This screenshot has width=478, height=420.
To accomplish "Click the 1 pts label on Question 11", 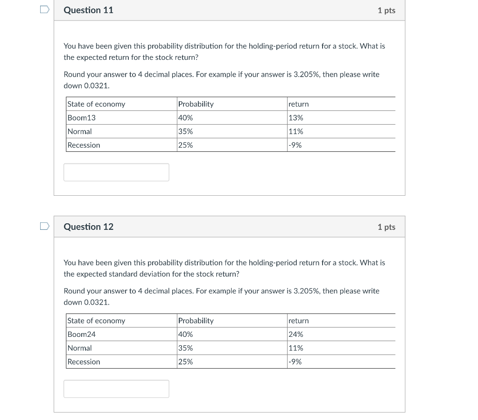I will click(386, 10).
